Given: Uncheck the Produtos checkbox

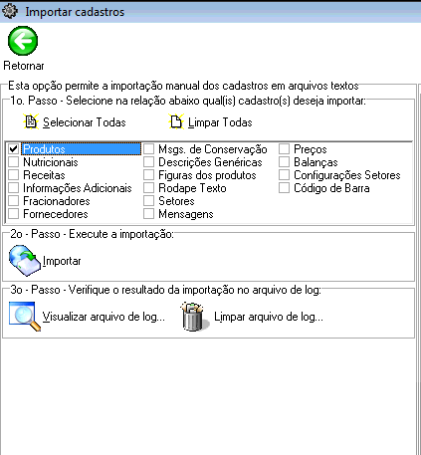Looking at the screenshot, I should click(14, 149).
